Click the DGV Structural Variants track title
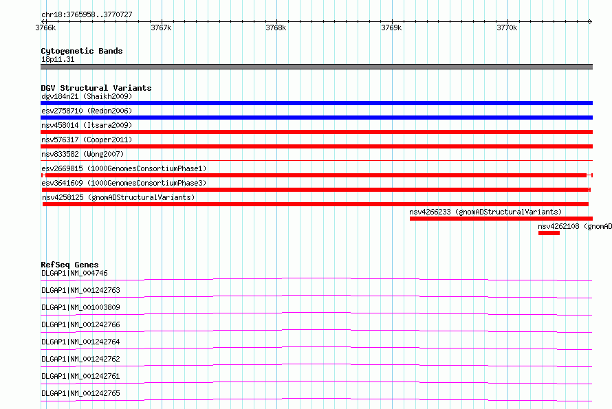The image size is (612, 409). pyautogui.click(x=96, y=88)
